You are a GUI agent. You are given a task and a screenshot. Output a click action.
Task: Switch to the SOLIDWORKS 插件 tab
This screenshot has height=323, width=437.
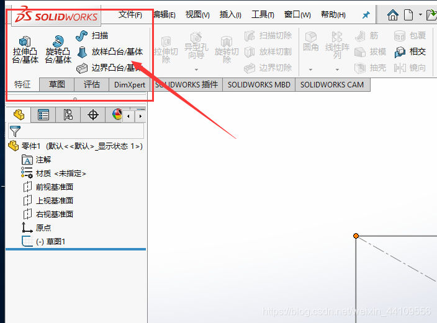pos(186,84)
